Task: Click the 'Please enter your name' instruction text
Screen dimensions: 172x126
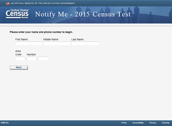Action: point(41,32)
